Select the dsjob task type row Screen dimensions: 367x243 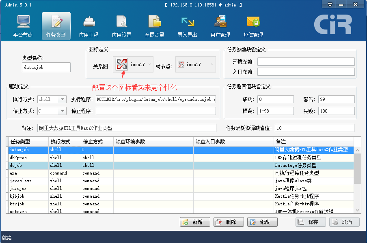(x=181, y=165)
